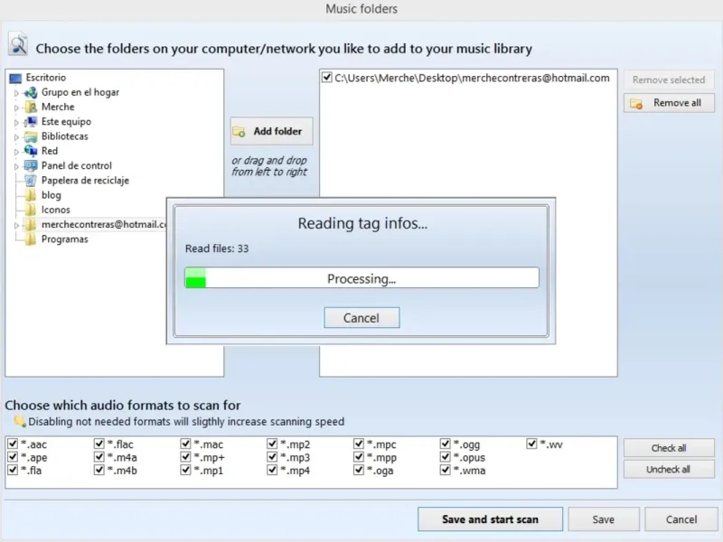Click the Panel de control icon
This screenshot has height=542, width=723.
31,165
